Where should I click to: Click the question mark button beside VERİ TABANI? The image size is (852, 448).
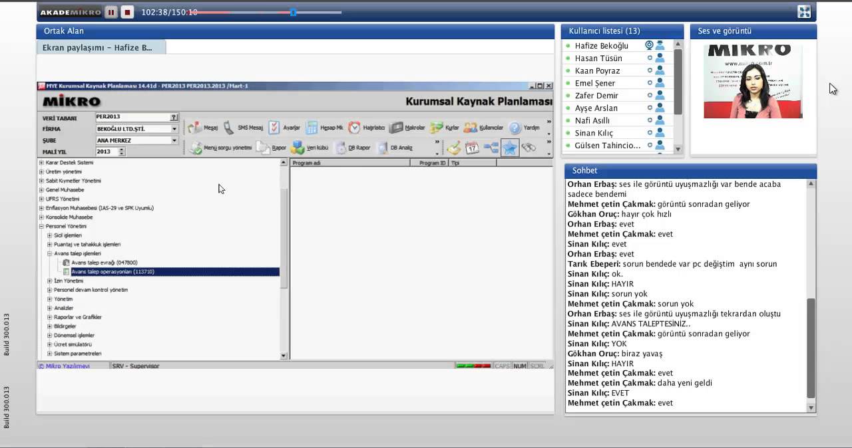(x=174, y=117)
